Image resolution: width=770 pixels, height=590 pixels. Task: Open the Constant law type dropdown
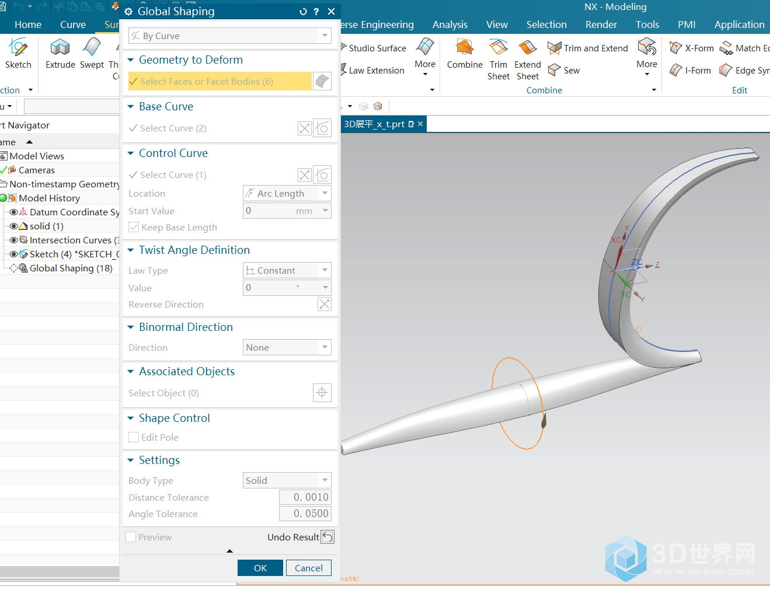click(287, 270)
